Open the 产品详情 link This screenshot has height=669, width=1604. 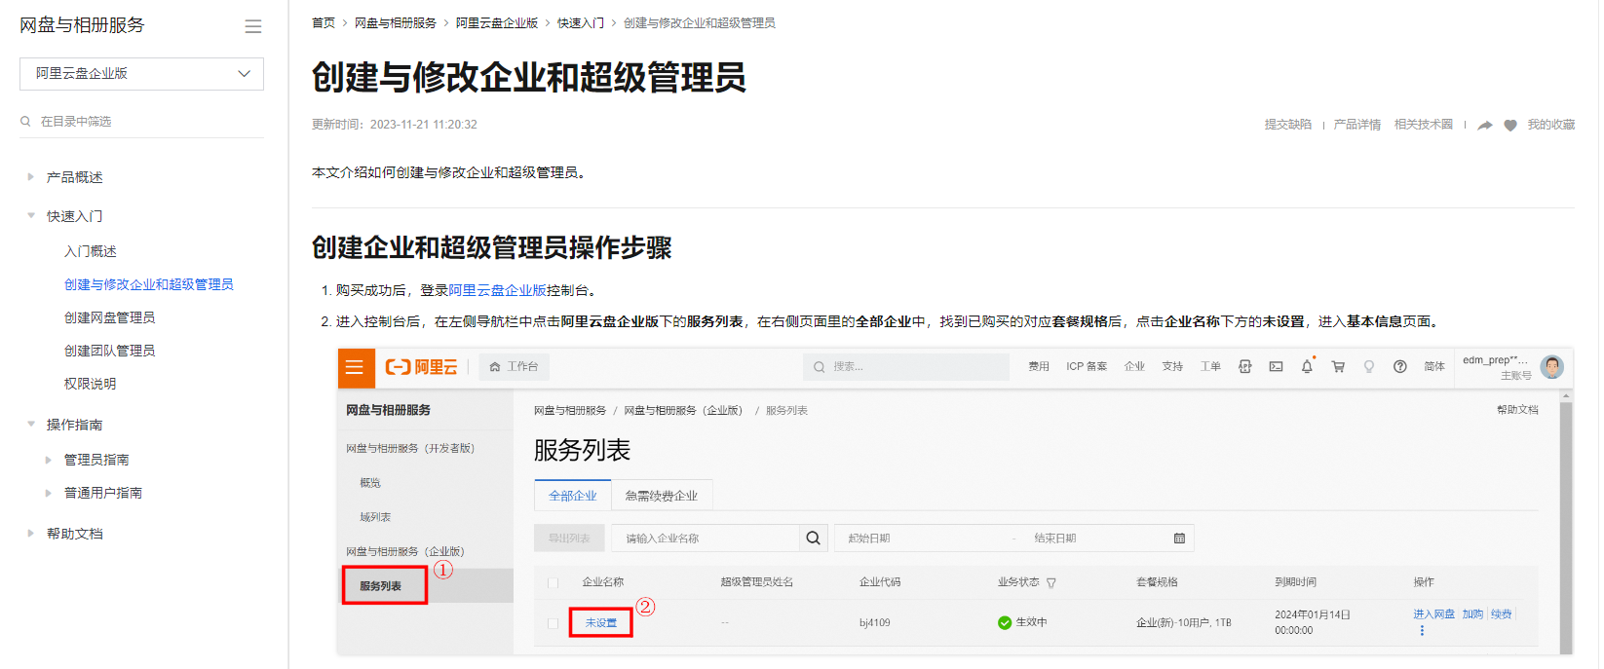pyautogui.click(x=1357, y=125)
